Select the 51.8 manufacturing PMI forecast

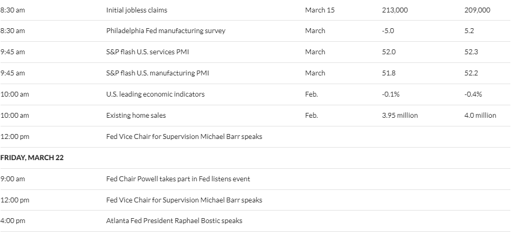(388, 73)
